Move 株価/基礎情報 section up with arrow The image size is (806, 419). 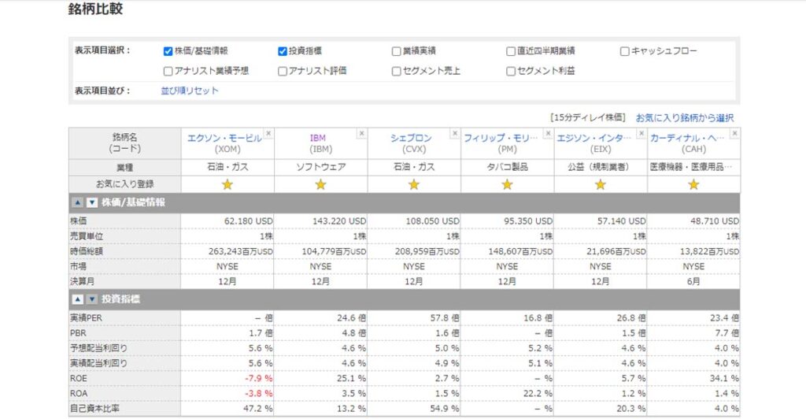click(78, 202)
